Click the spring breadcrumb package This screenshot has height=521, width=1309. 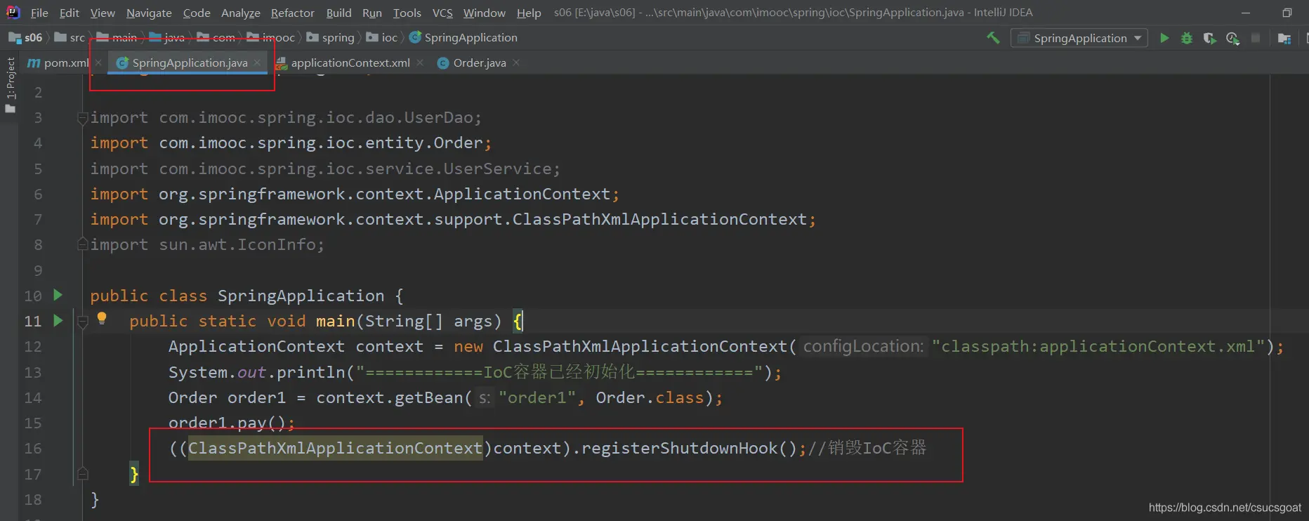click(331, 38)
